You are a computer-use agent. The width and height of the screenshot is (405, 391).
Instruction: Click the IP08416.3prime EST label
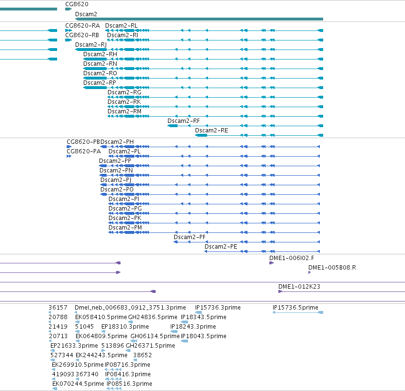point(128,375)
